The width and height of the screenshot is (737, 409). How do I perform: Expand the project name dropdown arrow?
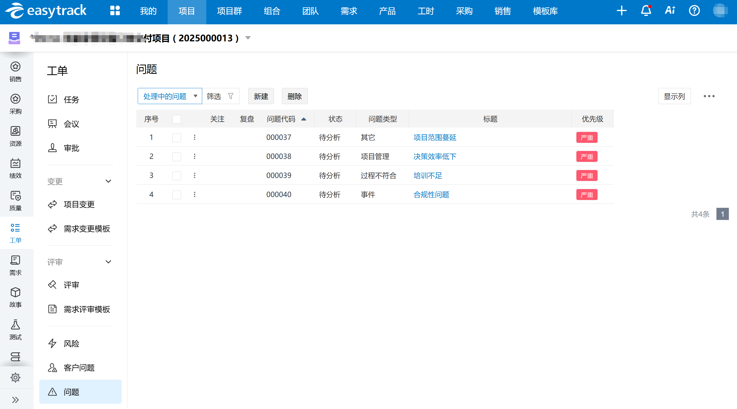(x=248, y=38)
